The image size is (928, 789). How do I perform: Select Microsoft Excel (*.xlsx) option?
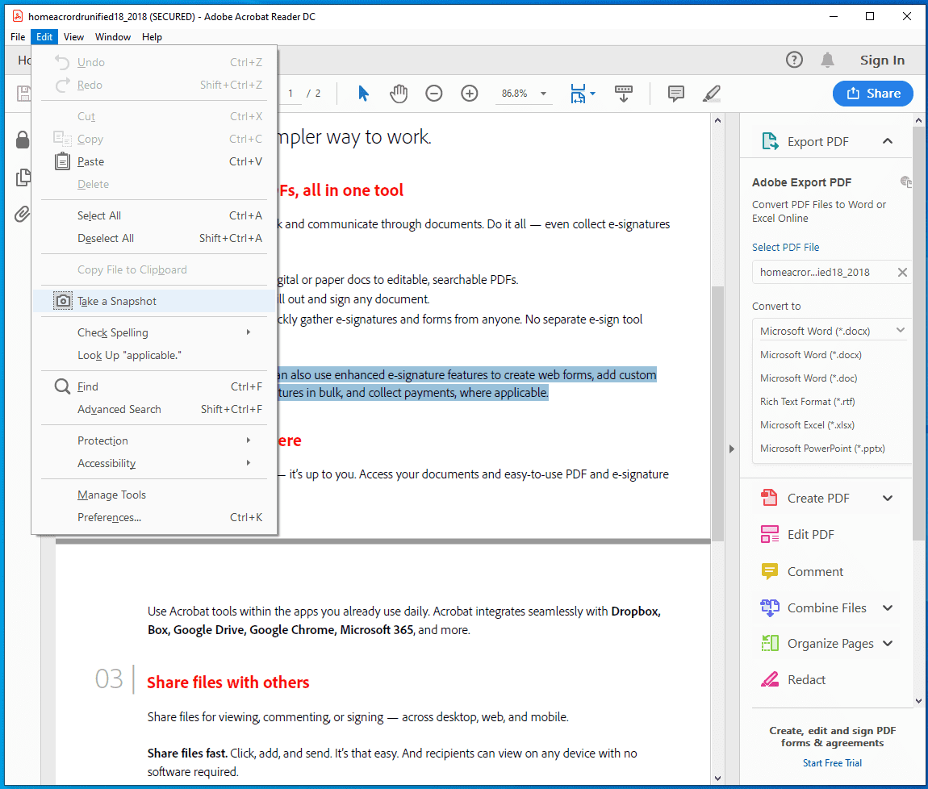(x=807, y=425)
